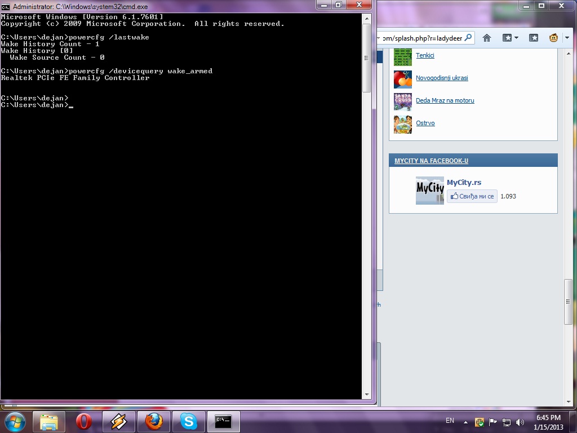Open the browser home page icon

tap(487, 38)
